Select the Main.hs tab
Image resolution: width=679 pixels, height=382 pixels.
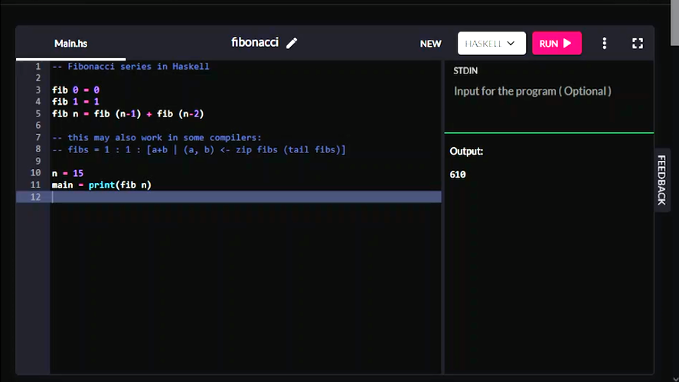point(71,44)
